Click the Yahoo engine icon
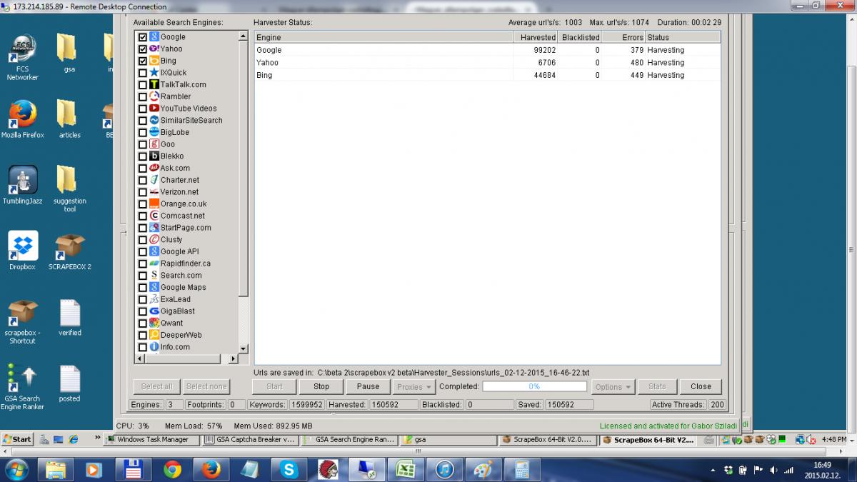 click(x=154, y=49)
